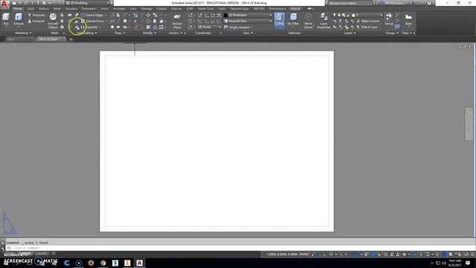
Task: Select the Box solid tool
Action: coord(6,20)
